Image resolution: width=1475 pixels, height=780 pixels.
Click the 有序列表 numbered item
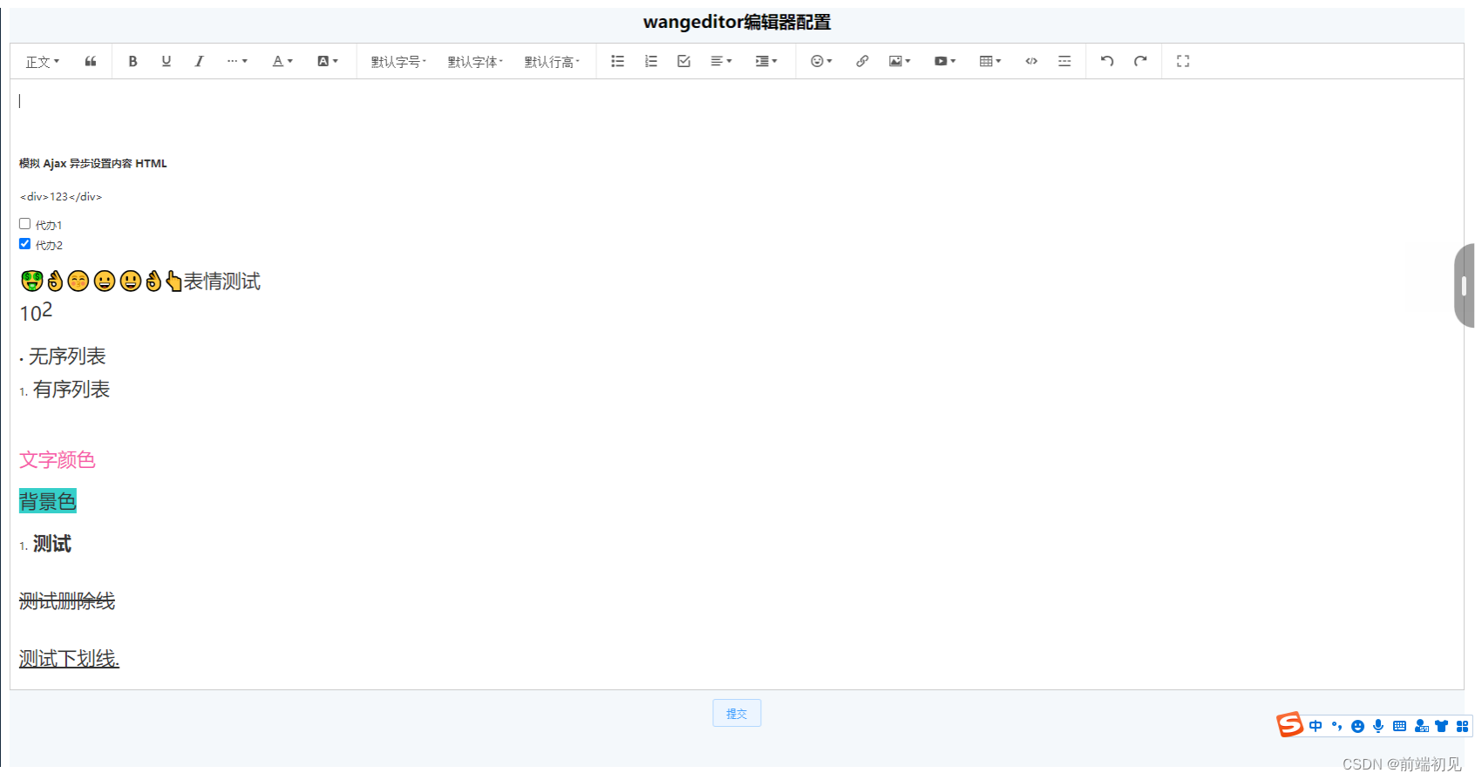(x=71, y=389)
